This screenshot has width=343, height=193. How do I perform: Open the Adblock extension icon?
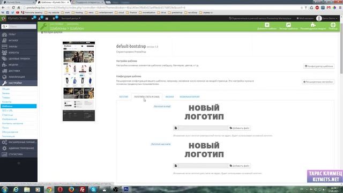317,8
